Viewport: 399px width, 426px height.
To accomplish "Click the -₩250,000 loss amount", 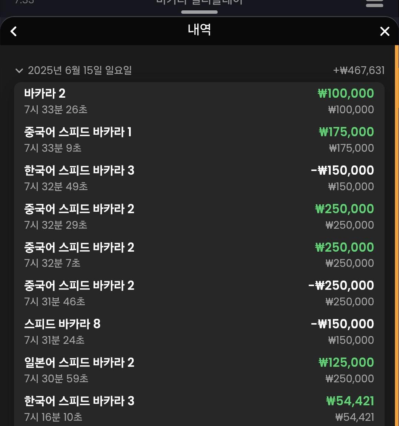I will 341,285.
